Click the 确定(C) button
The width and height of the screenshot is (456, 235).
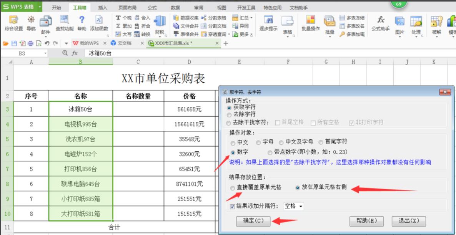point(253,221)
